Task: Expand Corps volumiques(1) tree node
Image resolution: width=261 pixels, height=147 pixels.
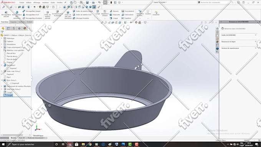Action: [2, 48]
